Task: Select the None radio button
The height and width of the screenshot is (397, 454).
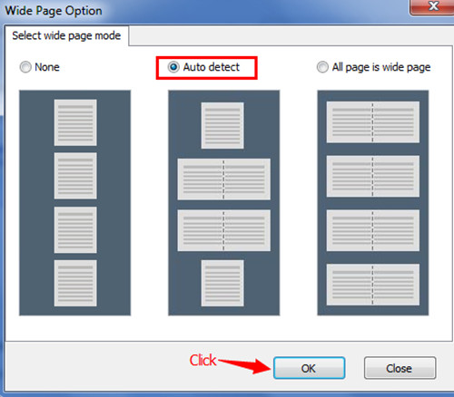Action: [x=25, y=67]
